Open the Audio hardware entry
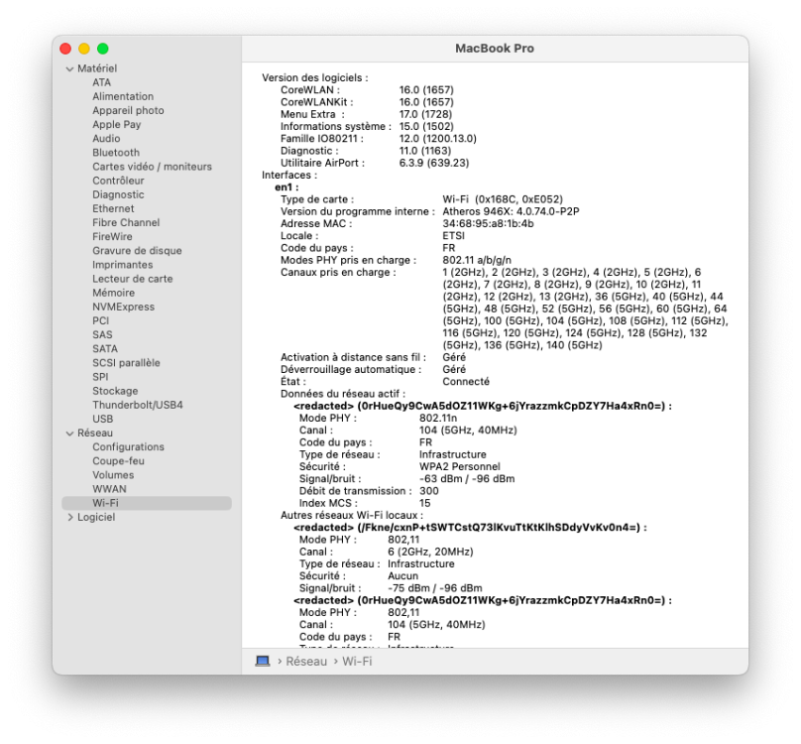 pos(106,139)
